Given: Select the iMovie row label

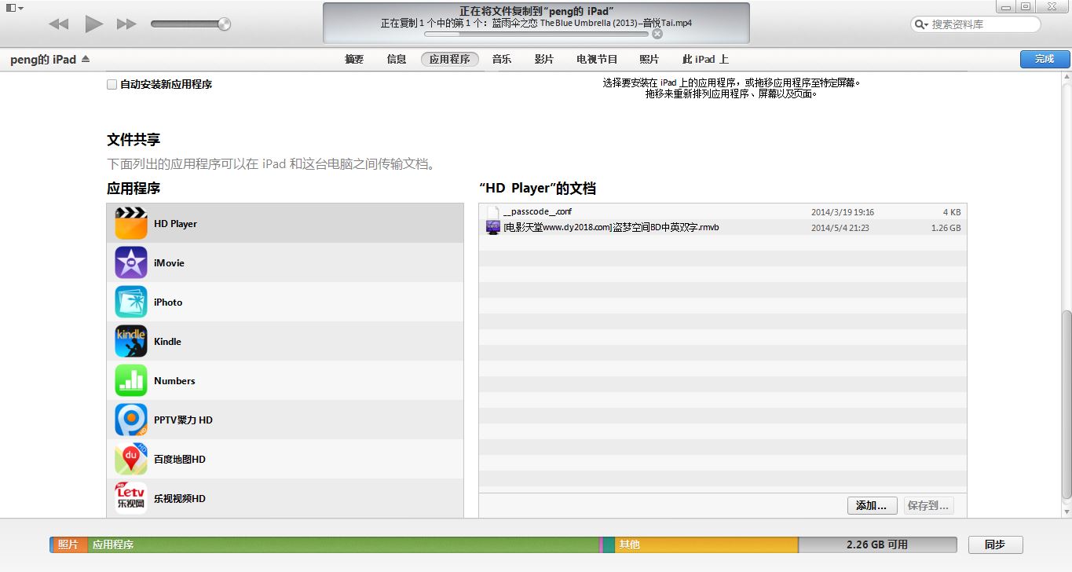Looking at the screenshot, I should [x=169, y=262].
